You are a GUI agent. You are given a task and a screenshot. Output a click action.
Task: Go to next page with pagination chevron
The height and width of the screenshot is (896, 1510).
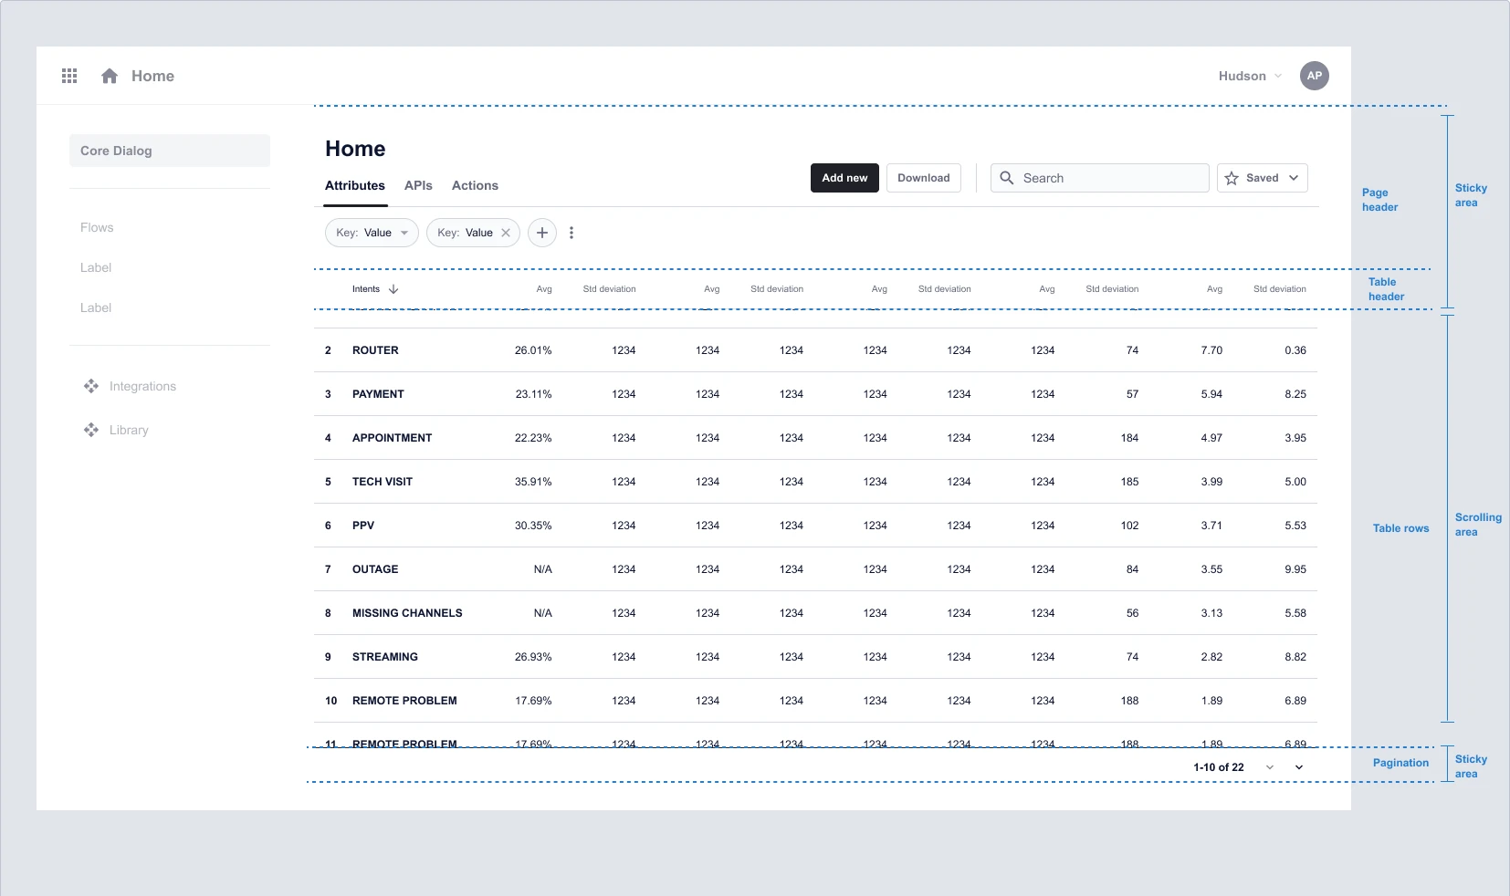point(1299,767)
